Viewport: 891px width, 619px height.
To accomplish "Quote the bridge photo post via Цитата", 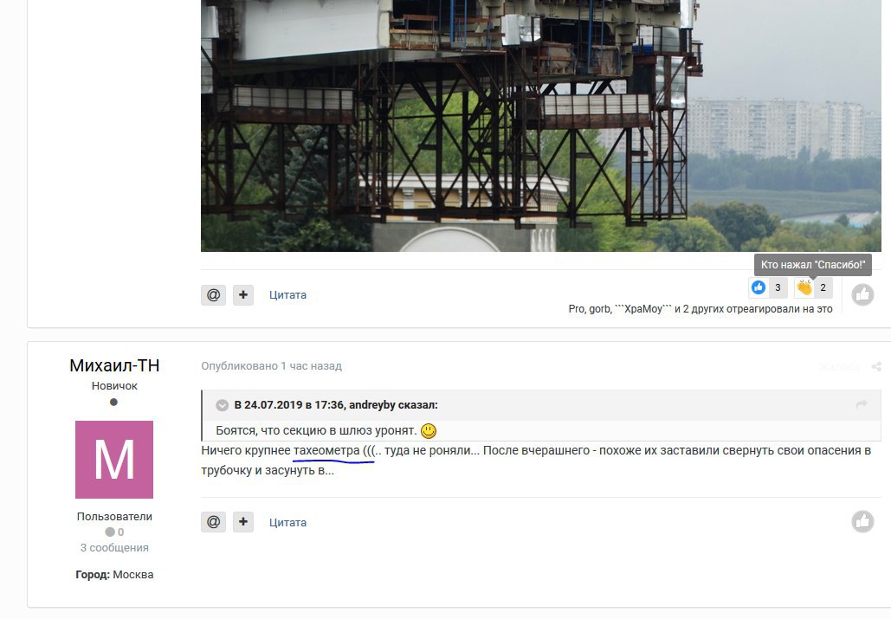I will [287, 294].
